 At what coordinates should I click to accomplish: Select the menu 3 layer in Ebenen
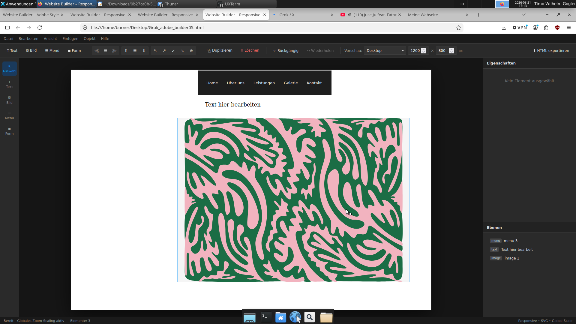pyautogui.click(x=529, y=241)
